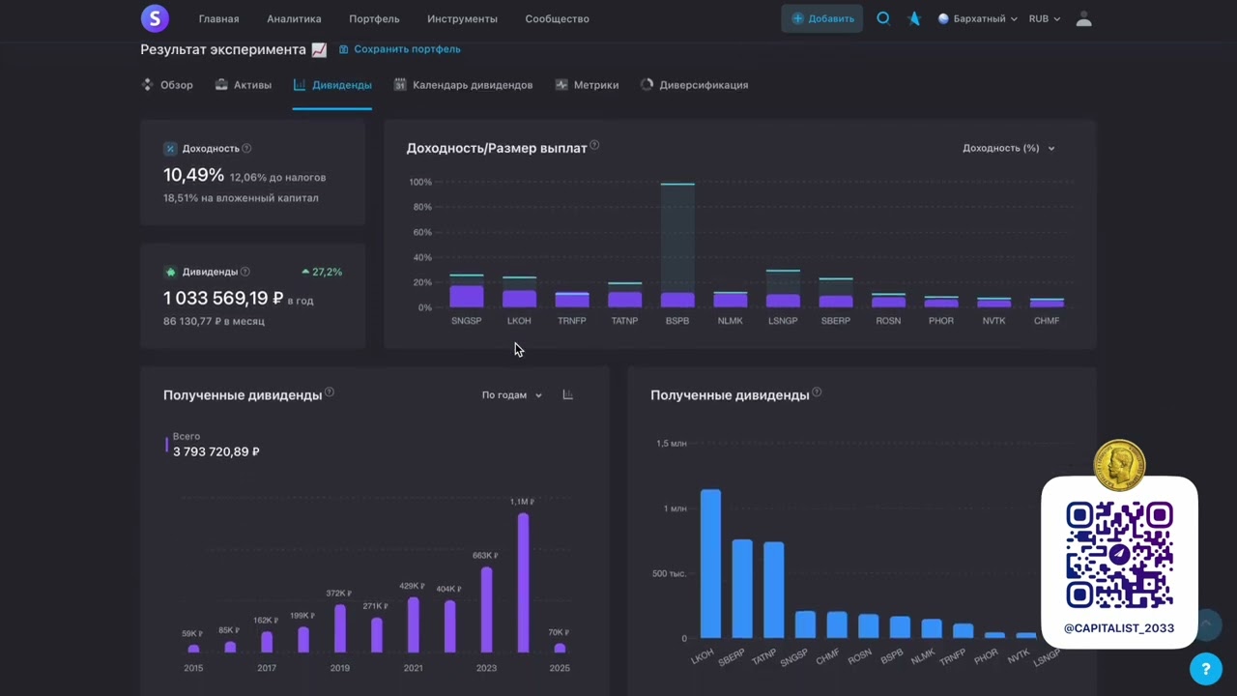Click the SNGSP bar in yield chart
This screenshot has height=696, width=1237.
point(466,292)
